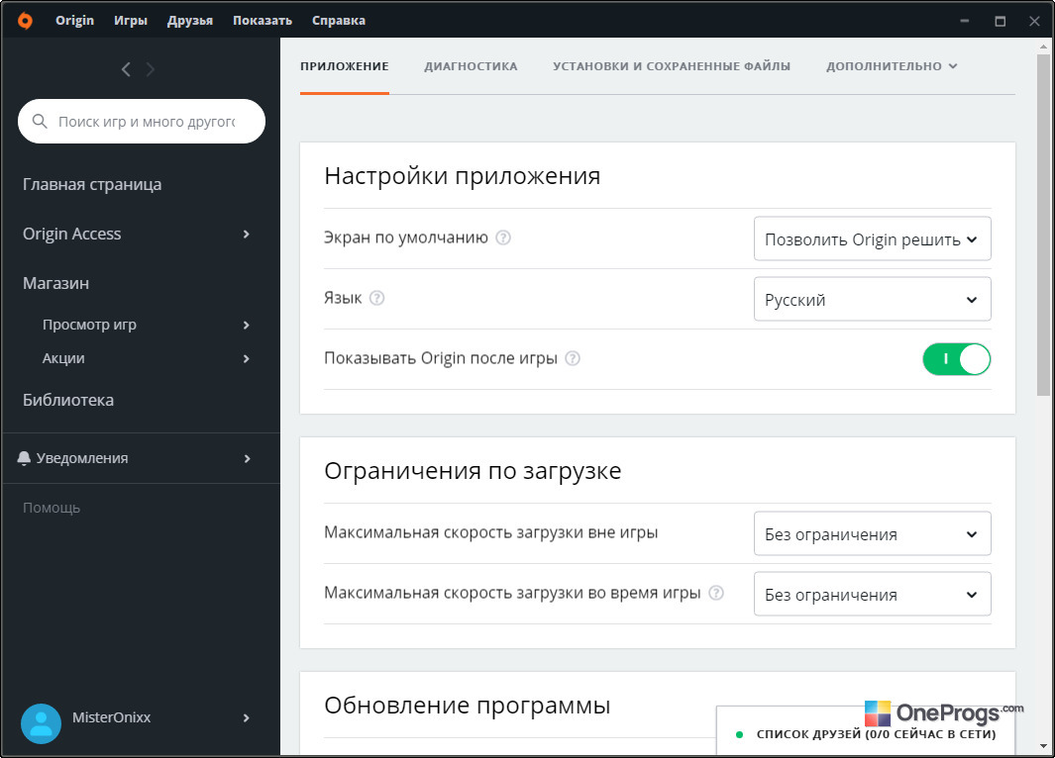Open max download speed outside game dropdown

tap(872, 533)
